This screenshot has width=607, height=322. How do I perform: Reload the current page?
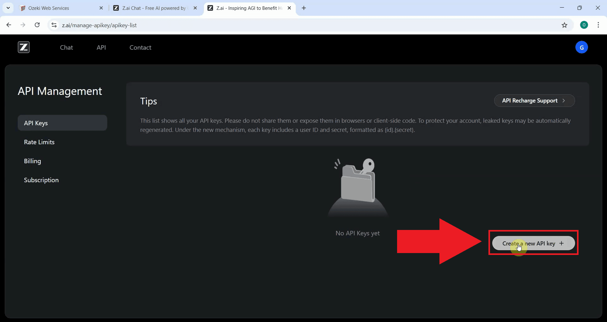tap(37, 25)
